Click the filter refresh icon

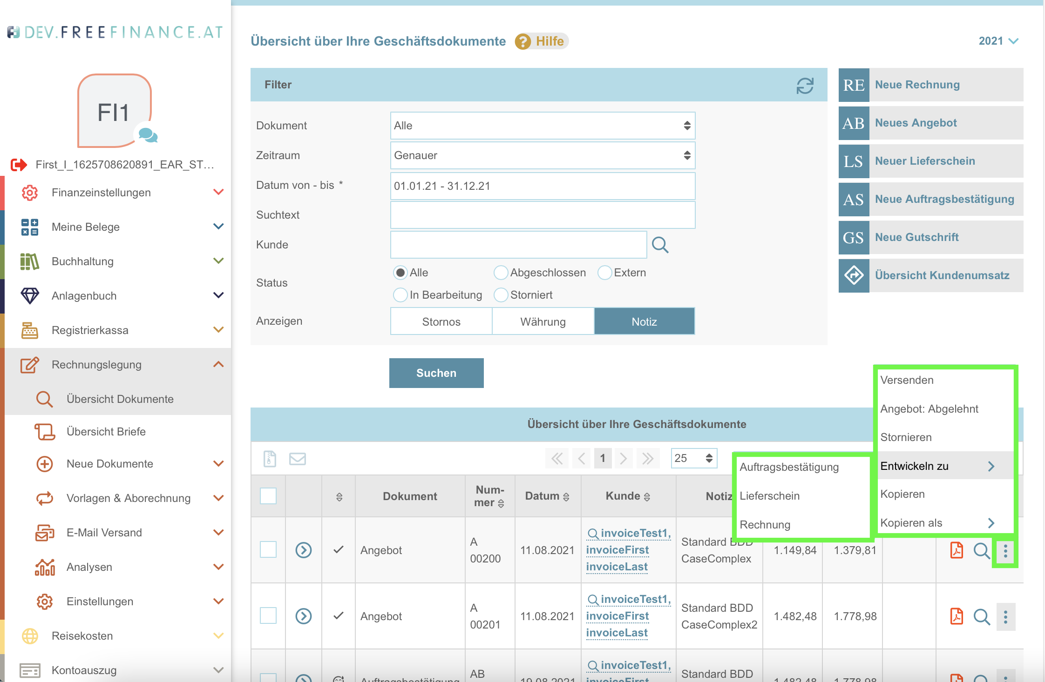point(804,86)
